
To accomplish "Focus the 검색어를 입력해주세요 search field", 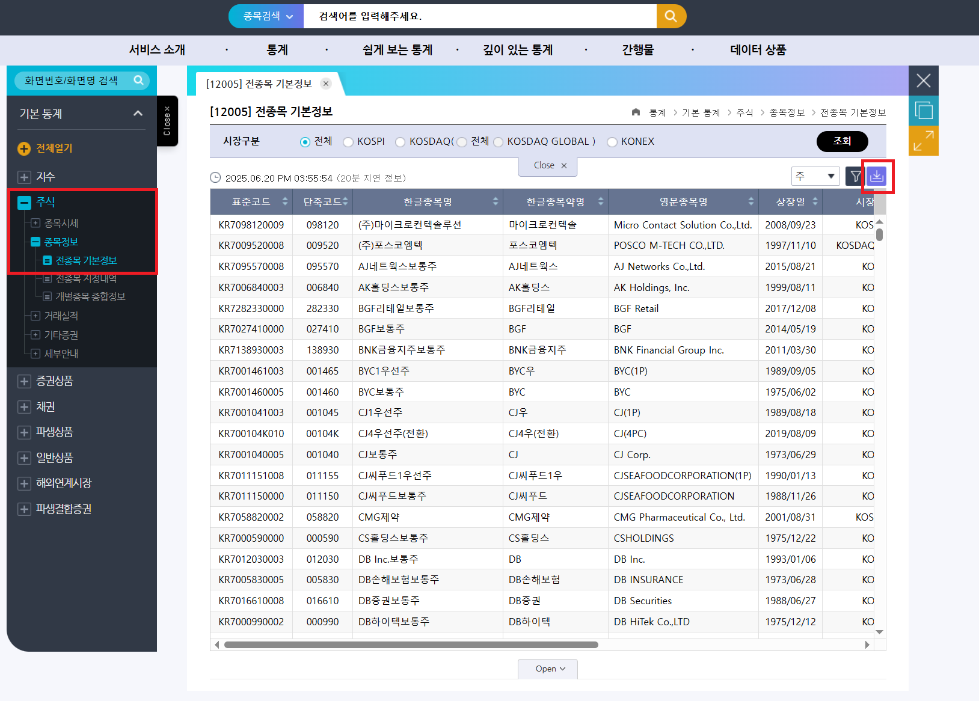I will point(480,16).
